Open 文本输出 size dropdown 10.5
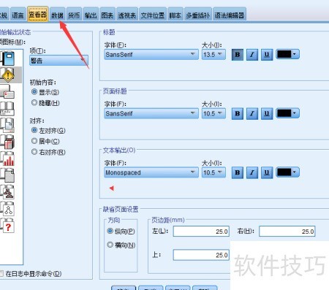Screen dimensions: 329x290 pos(213,172)
